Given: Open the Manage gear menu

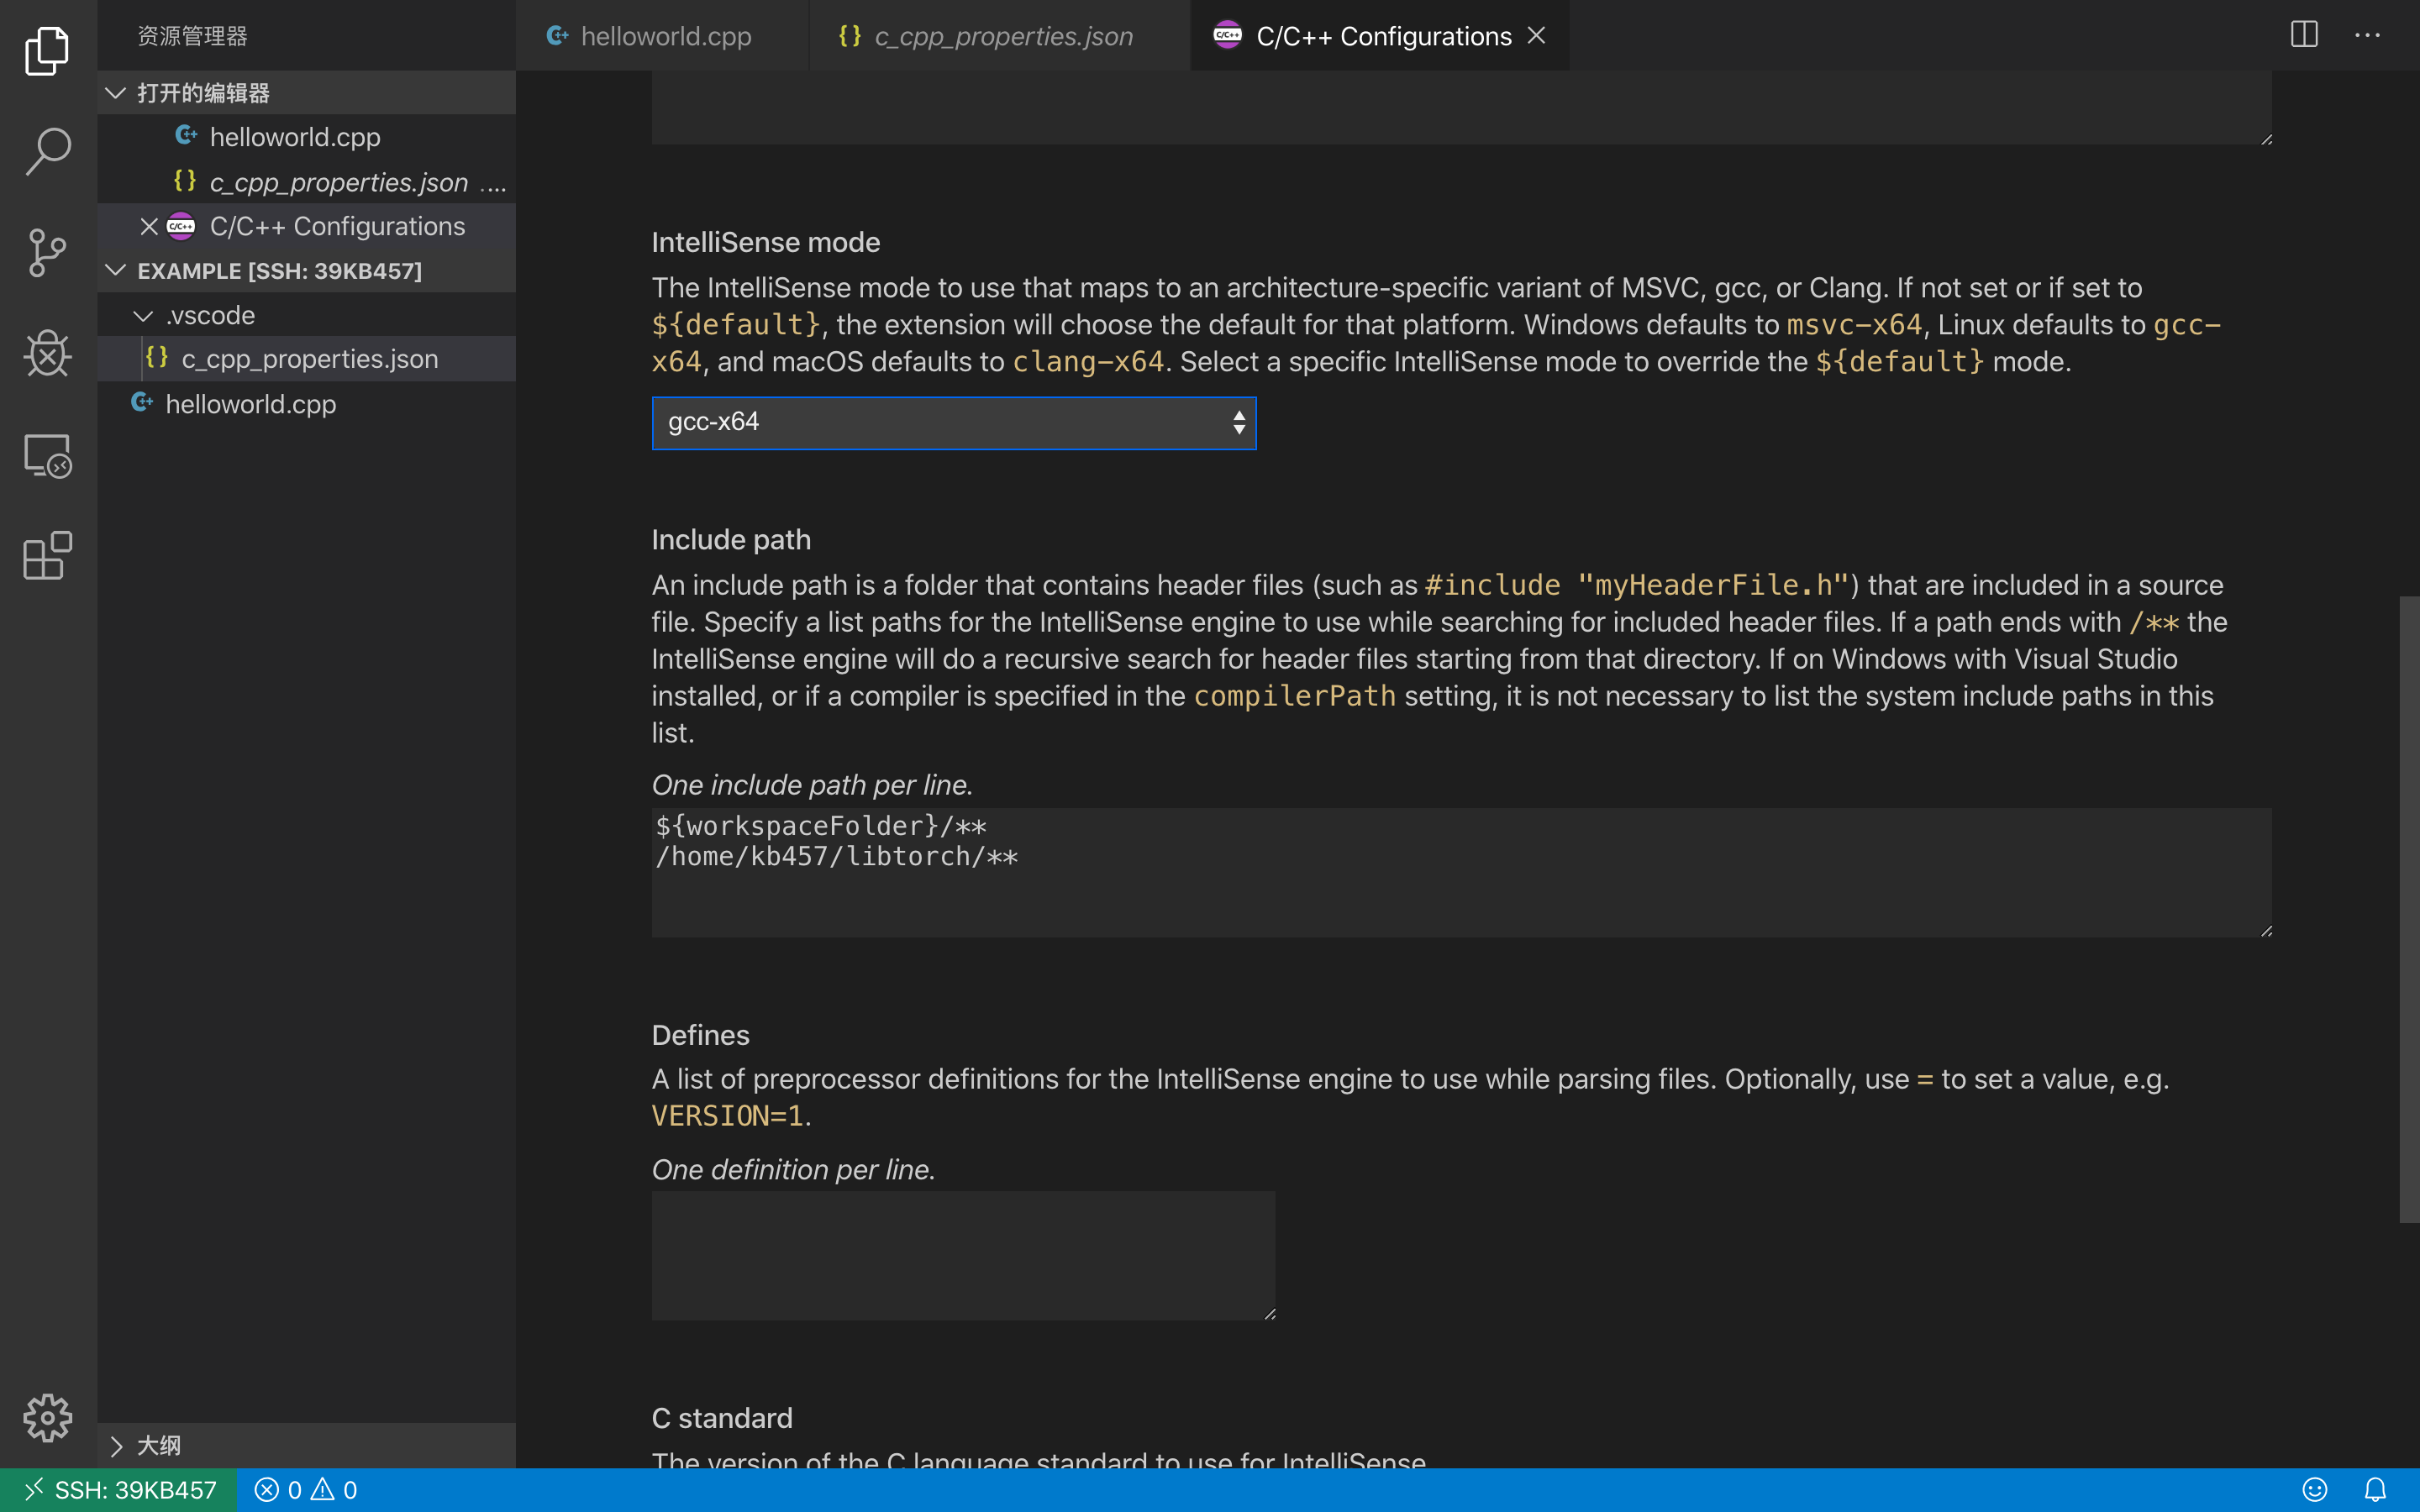Looking at the screenshot, I should tap(47, 1417).
